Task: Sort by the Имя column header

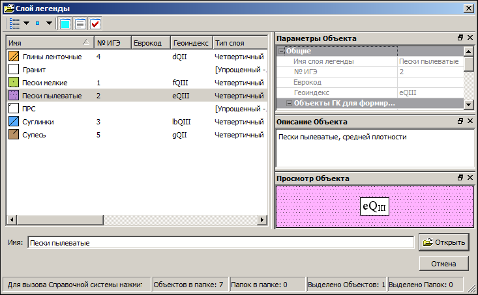Action: tap(50, 43)
